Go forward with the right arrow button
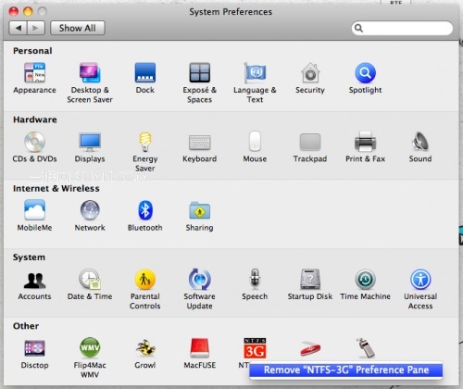Viewport: 463px width, 389px height. [x=36, y=28]
